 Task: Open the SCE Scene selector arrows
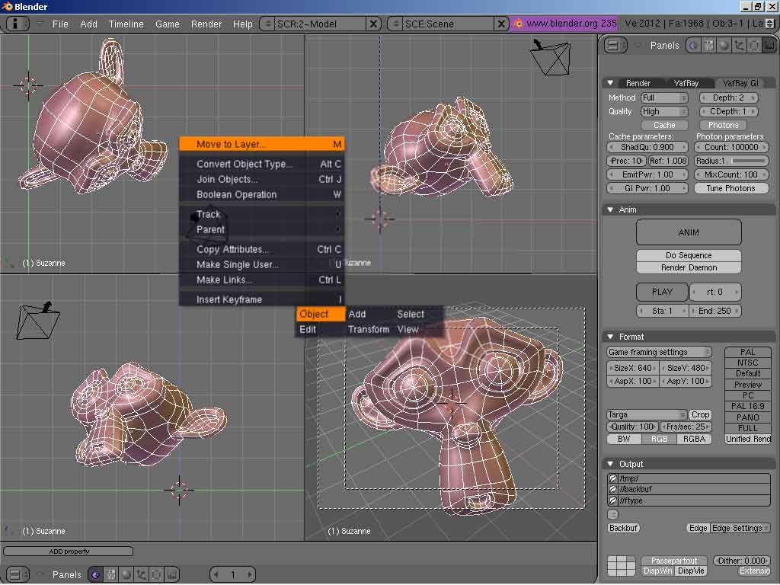pos(395,24)
